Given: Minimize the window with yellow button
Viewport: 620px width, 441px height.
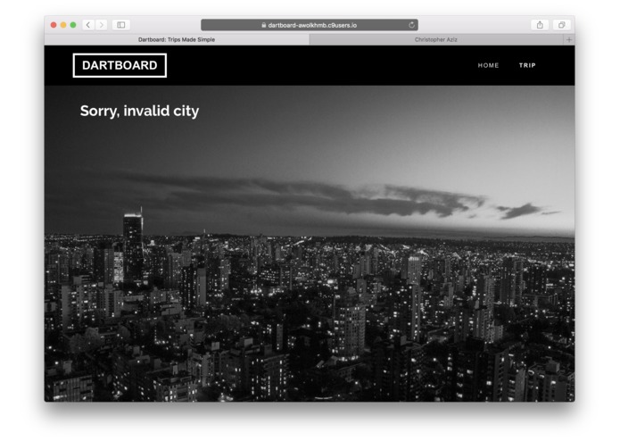Looking at the screenshot, I should pyautogui.click(x=63, y=25).
